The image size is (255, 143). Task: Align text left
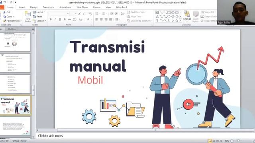[x=96, y=19]
